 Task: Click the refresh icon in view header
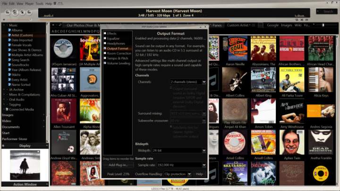[x=60, y=25]
